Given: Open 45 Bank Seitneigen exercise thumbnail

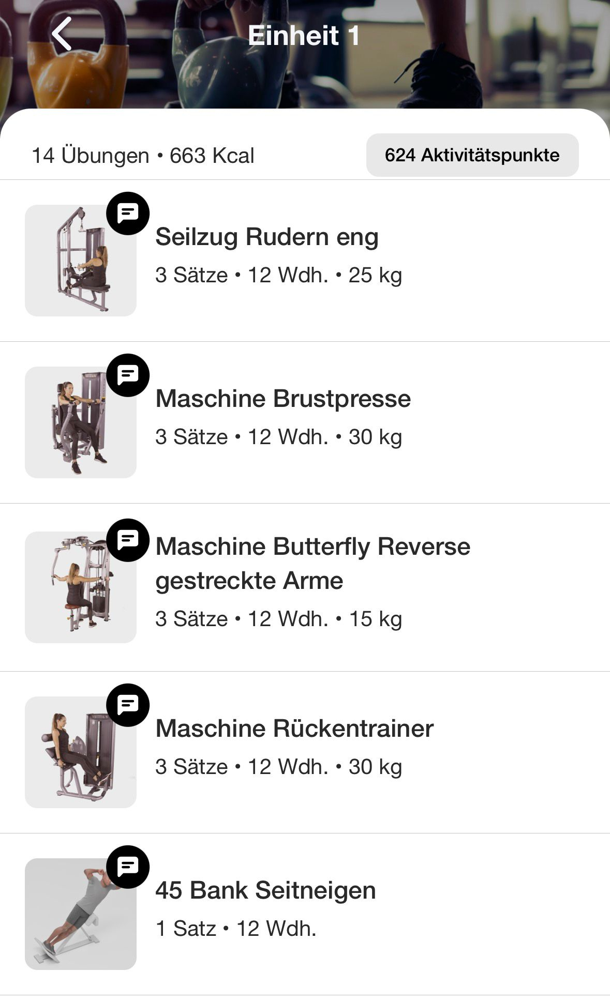Looking at the screenshot, I should click(81, 914).
